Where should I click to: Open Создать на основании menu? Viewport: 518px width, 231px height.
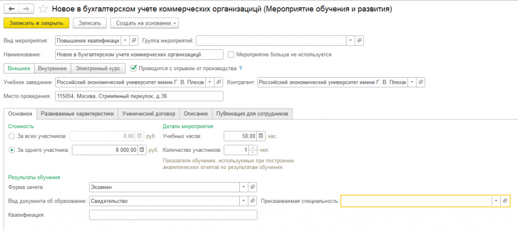[x=145, y=23]
